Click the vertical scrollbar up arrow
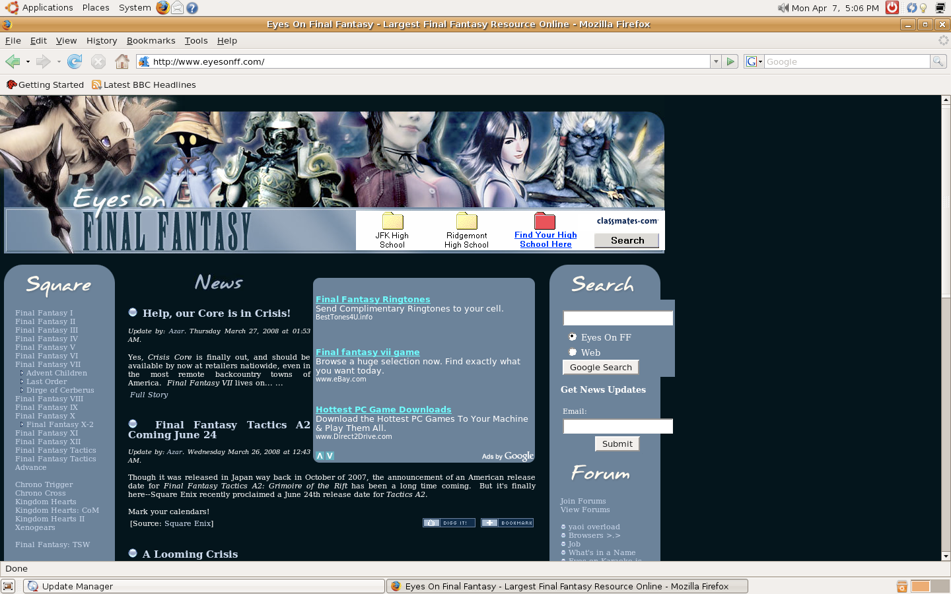This screenshot has width=951, height=594. [x=946, y=100]
